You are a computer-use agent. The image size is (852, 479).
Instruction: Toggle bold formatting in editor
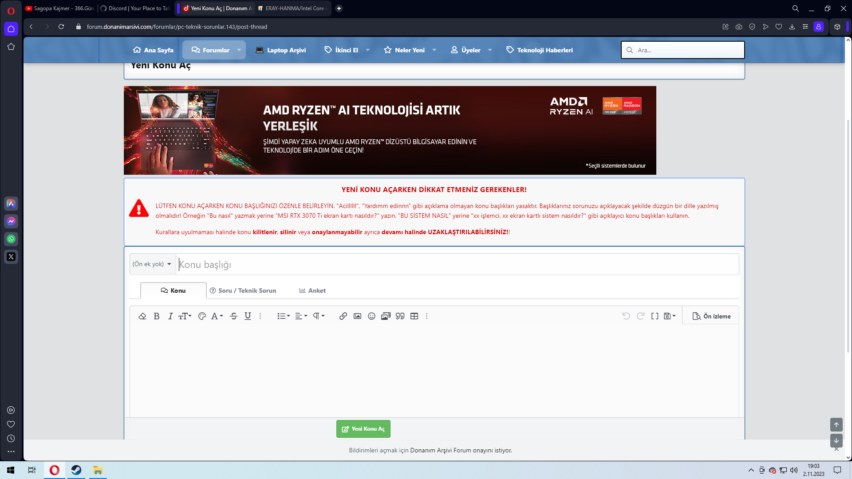coord(157,316)
